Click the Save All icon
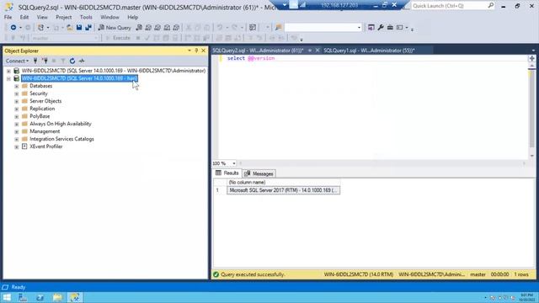539x303 pixels. click(x=88, y=28)
